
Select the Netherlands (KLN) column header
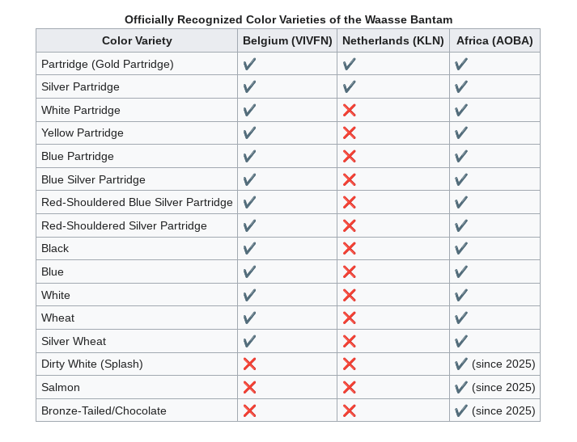[393, 40]
